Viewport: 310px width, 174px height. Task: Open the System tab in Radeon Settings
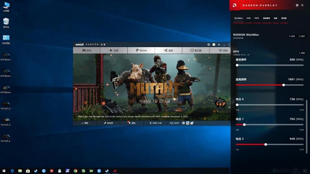click(220, 51)
